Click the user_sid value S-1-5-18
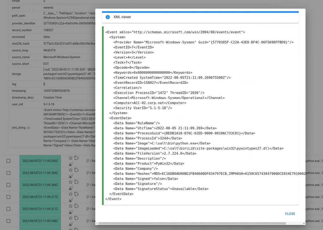 coord(49,104)
